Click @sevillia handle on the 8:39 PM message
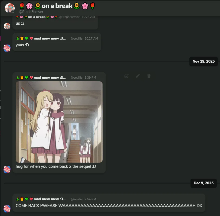The width and height of the screenshot is (220, 216). click(x=77, y=78)
